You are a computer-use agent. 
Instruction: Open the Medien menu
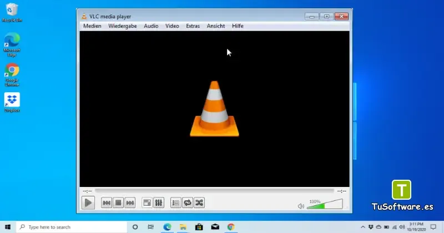(x=92, y=26)
